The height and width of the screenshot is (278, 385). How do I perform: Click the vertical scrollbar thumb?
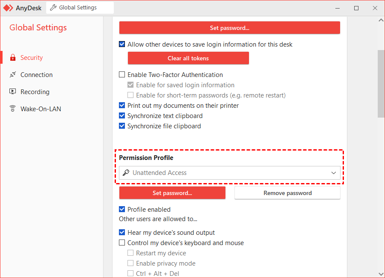click(x=381, y=84)
